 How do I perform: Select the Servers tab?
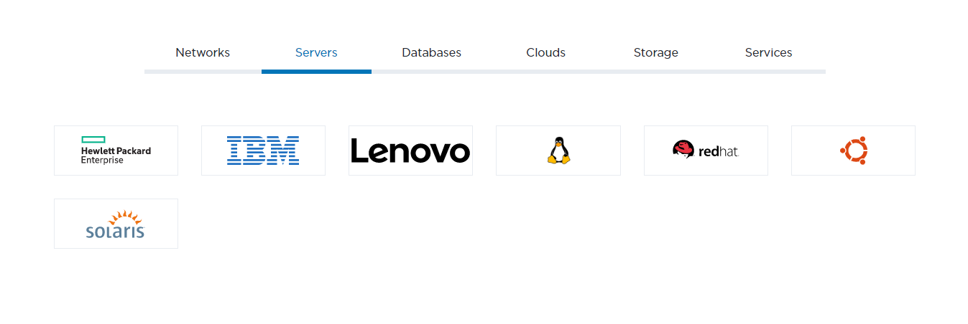(316, 52)
